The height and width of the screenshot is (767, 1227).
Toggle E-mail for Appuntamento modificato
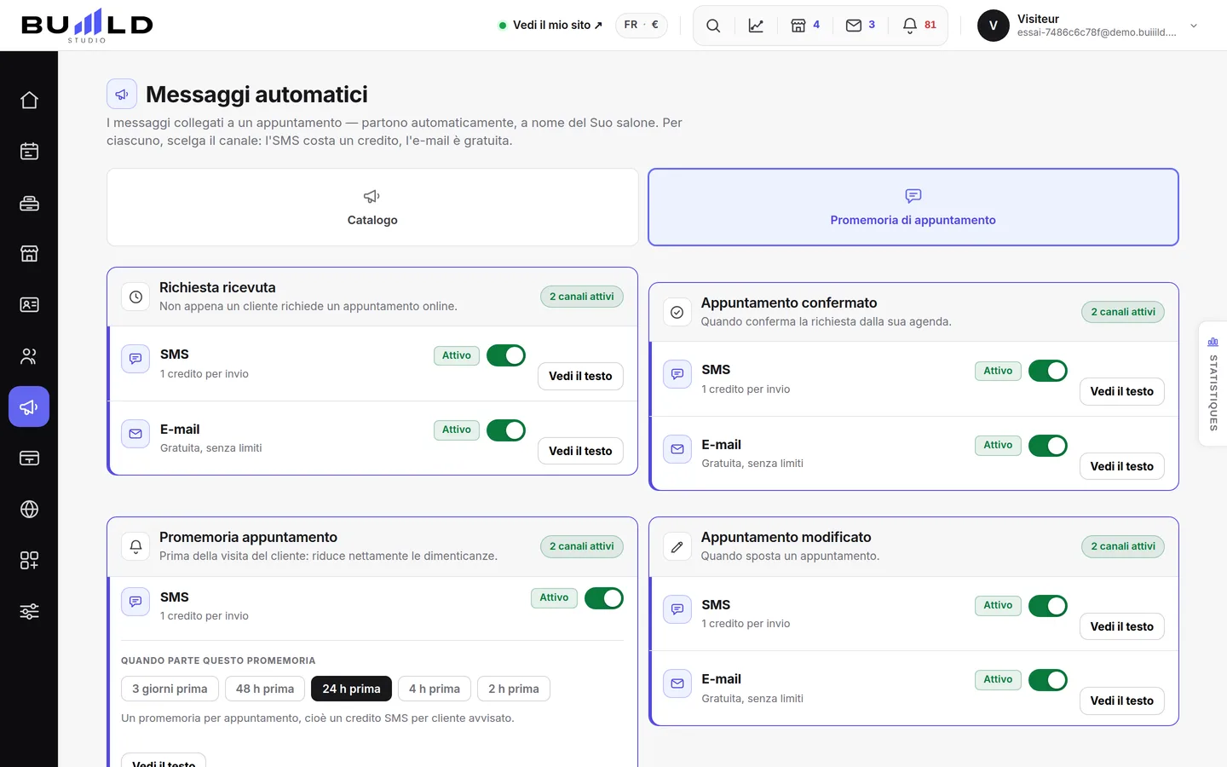(x=1048, y=680)
